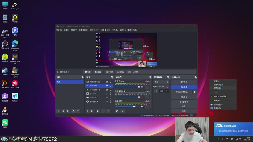Open scene filters icon in the 场景 panel toolbar
This screenshot has width=253, height=142.
coord(68,111)
